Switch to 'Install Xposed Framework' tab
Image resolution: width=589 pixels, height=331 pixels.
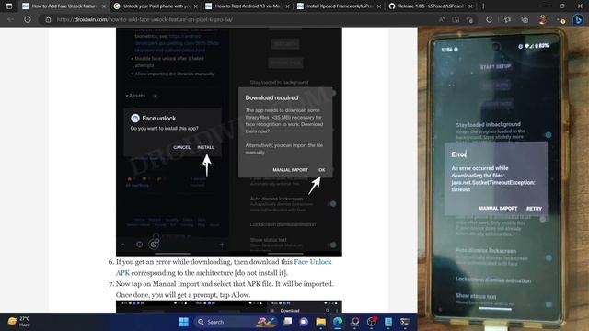340,6
